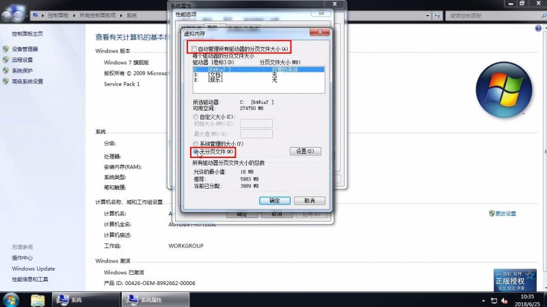Select drive D: [文档] in the list

[258, 75]
